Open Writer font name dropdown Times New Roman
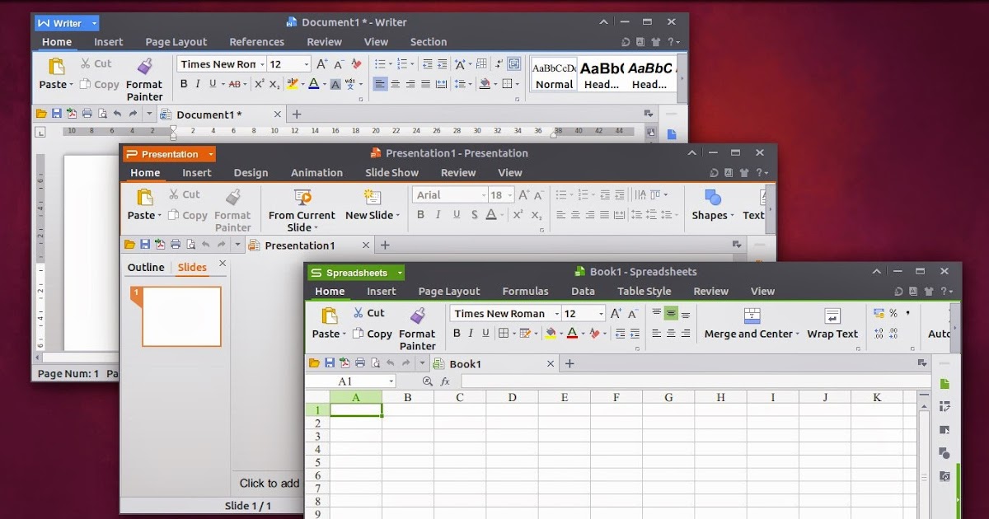Image resolution: width=989 pixels, height=519 pixels. pyautogui.click(x=262, y=64)
